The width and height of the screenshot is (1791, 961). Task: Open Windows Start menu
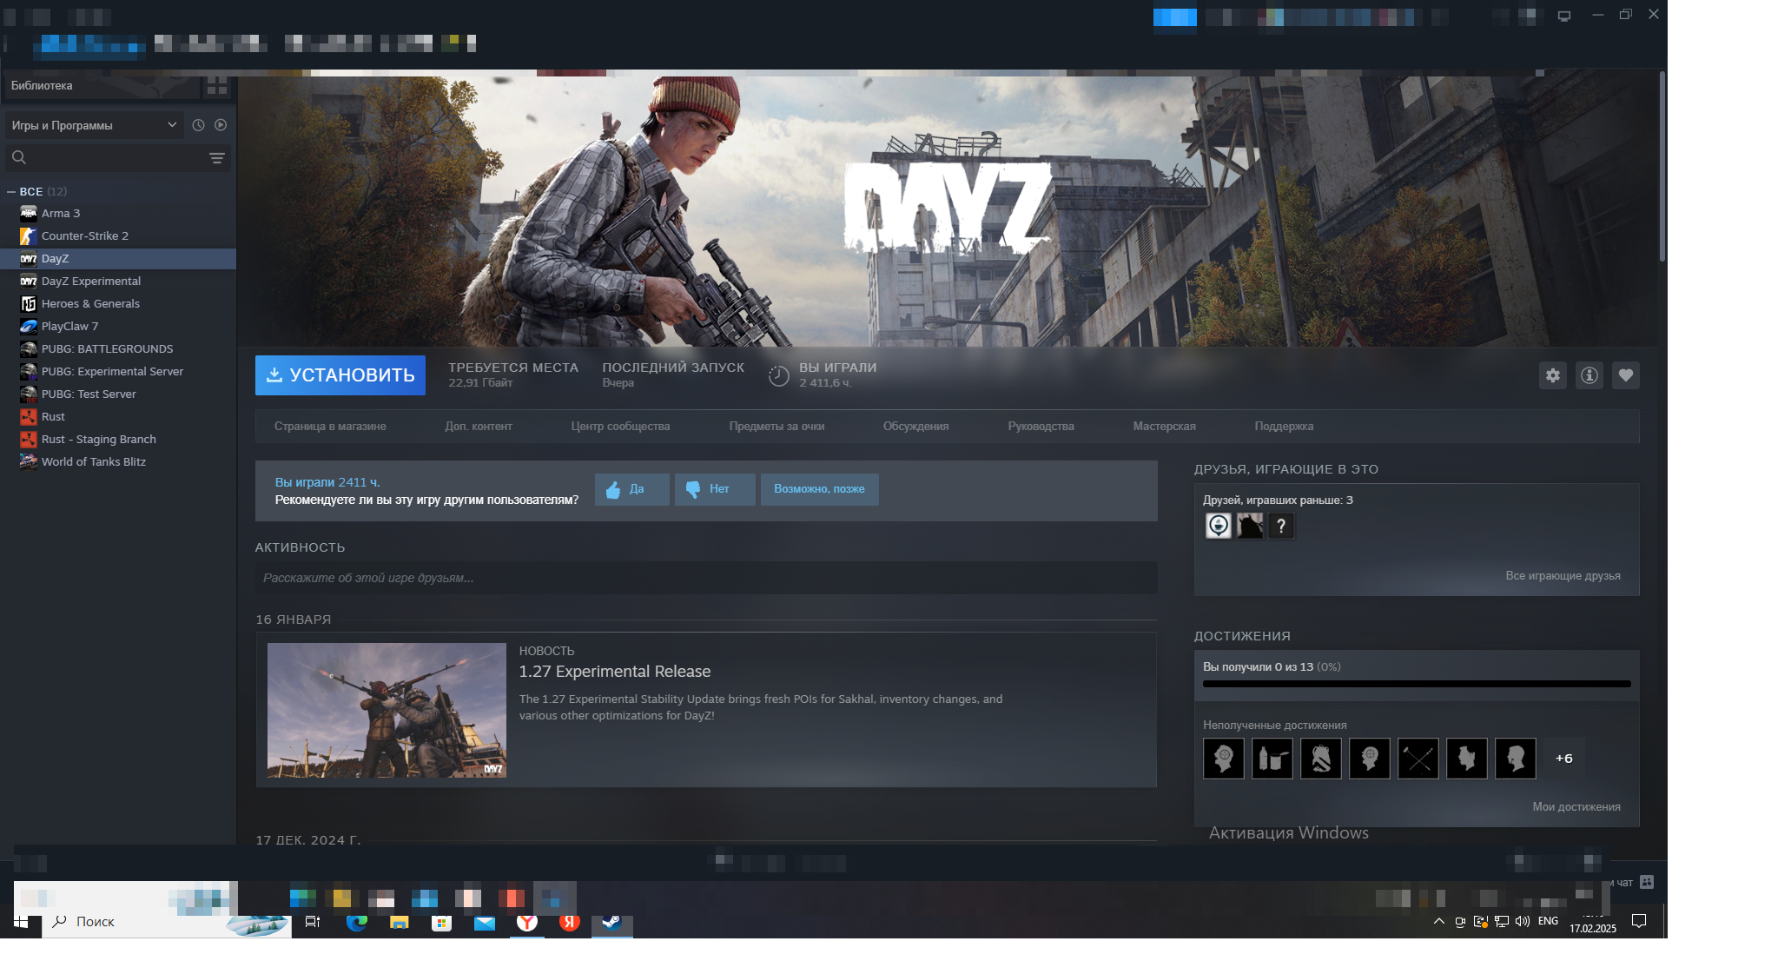21,921
